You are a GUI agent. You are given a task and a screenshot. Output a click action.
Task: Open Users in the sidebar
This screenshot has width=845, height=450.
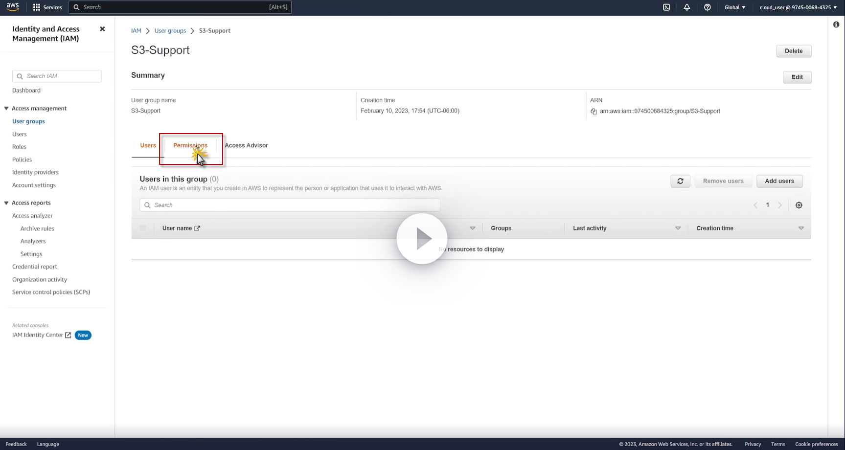(20, 134)
